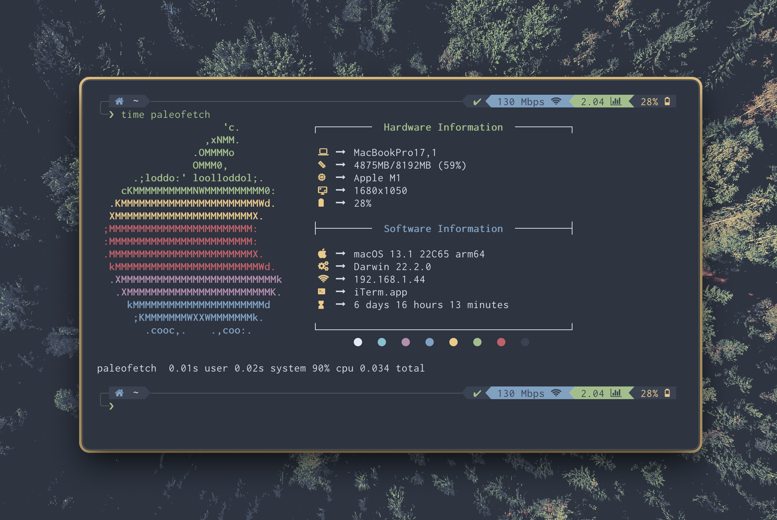This screenshot has height=520, width=777.
Task: Click '28%' in the 'time paleofetch' prompt bar
Action: click(649, 102)
